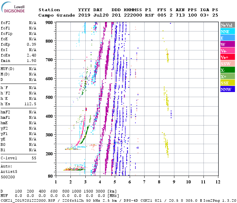Click the 300 km height axis label
This screenshot has width=237, height=203.
49,135
